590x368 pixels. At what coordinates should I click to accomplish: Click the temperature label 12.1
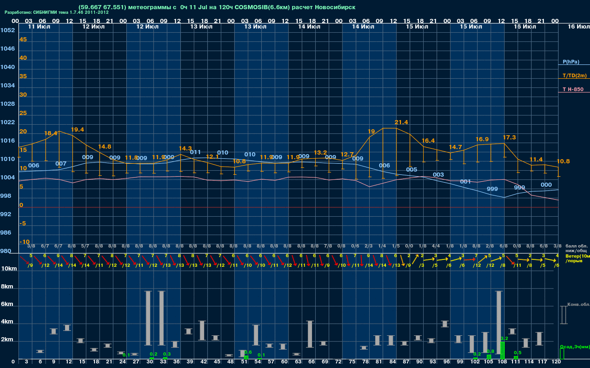tap(212, 157)
